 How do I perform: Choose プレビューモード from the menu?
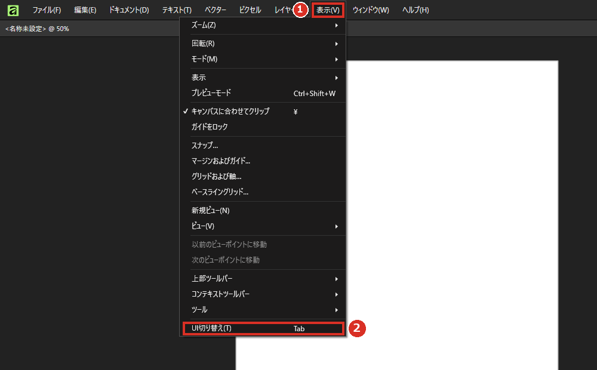[x=263, y=93]
